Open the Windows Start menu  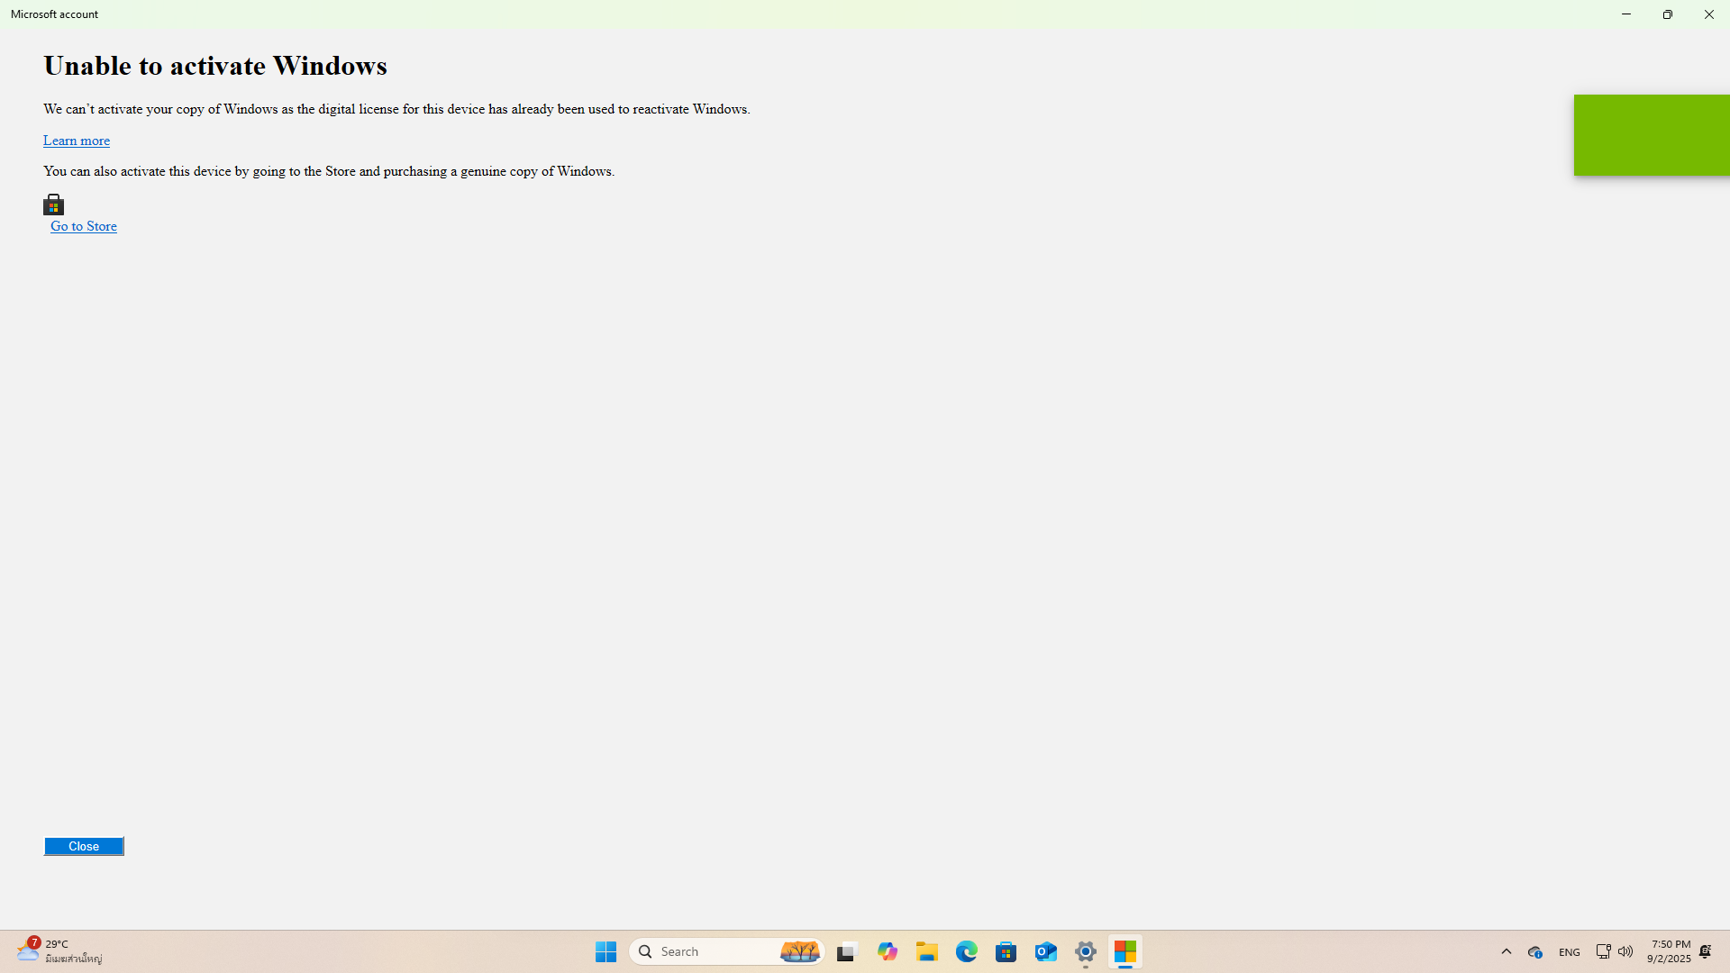605,951
